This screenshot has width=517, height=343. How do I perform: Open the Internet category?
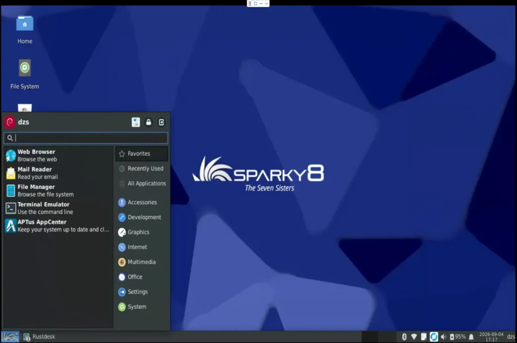click(x=142, y=247)
